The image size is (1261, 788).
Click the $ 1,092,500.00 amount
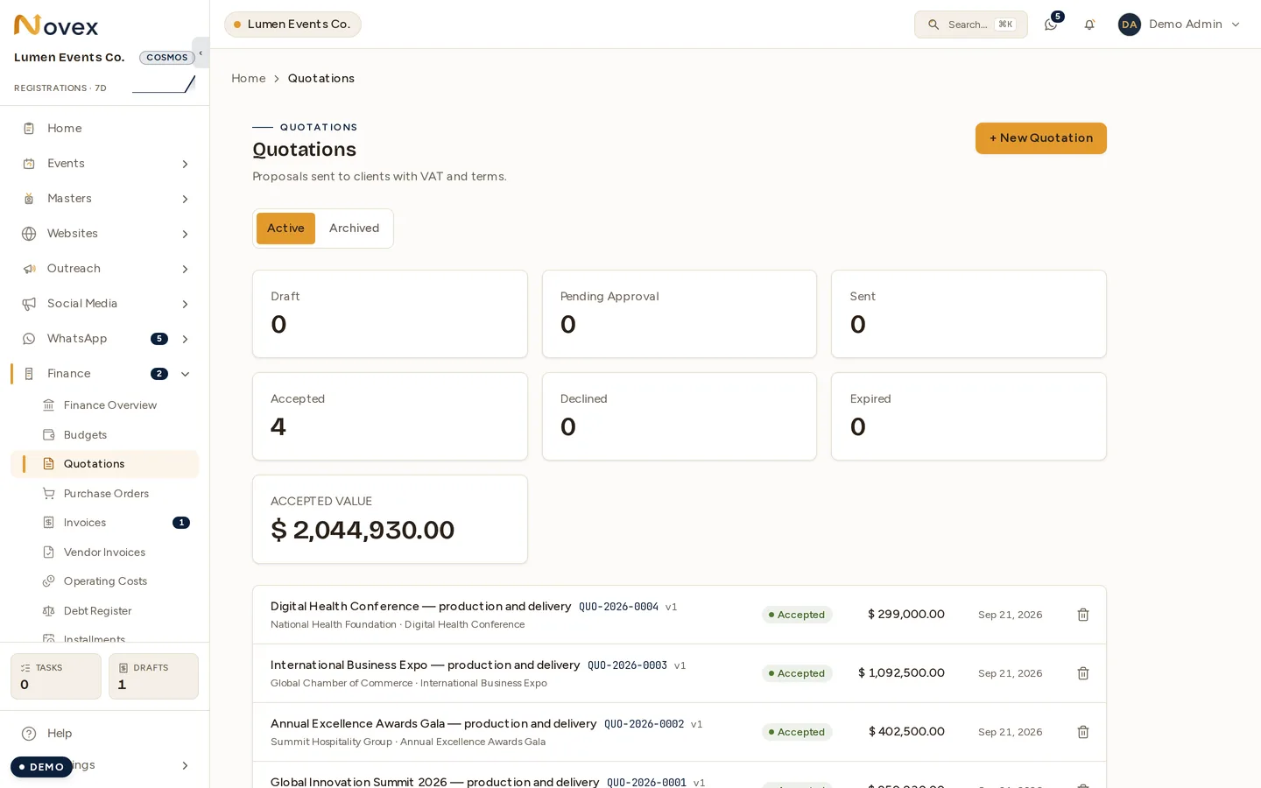tap(901, 673)
